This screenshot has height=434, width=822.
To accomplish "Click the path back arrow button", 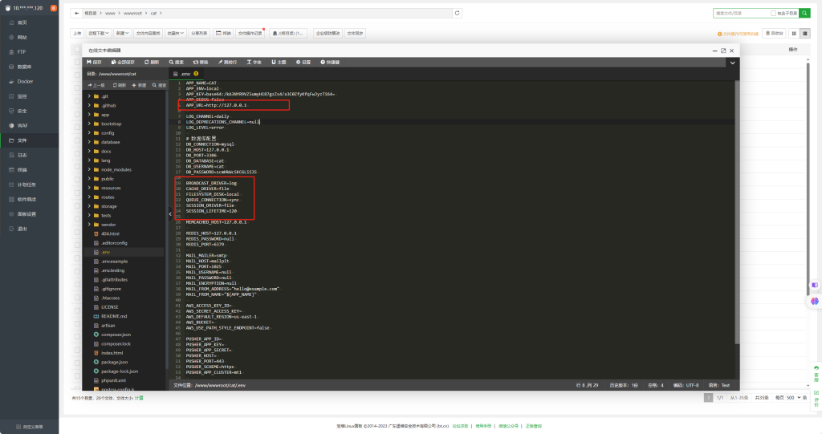I will (x=77, y=13).
